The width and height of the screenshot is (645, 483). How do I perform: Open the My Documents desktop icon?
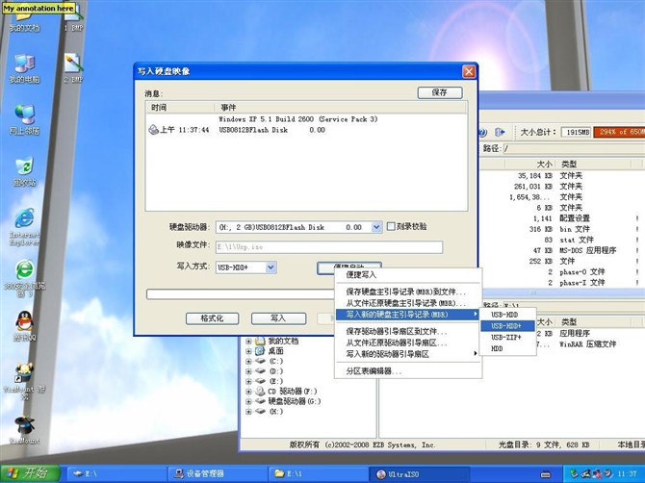point(23,19)
